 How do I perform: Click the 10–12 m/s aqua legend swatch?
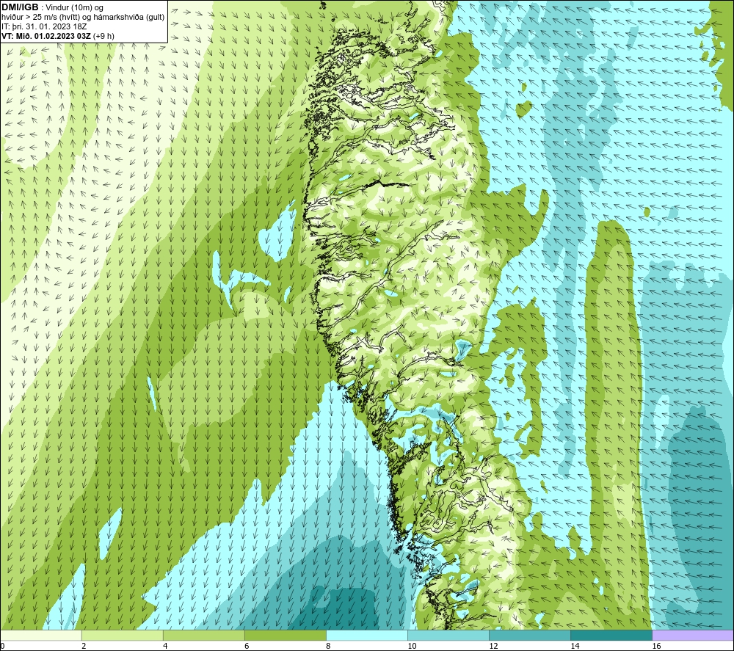[x=448, y=635]
